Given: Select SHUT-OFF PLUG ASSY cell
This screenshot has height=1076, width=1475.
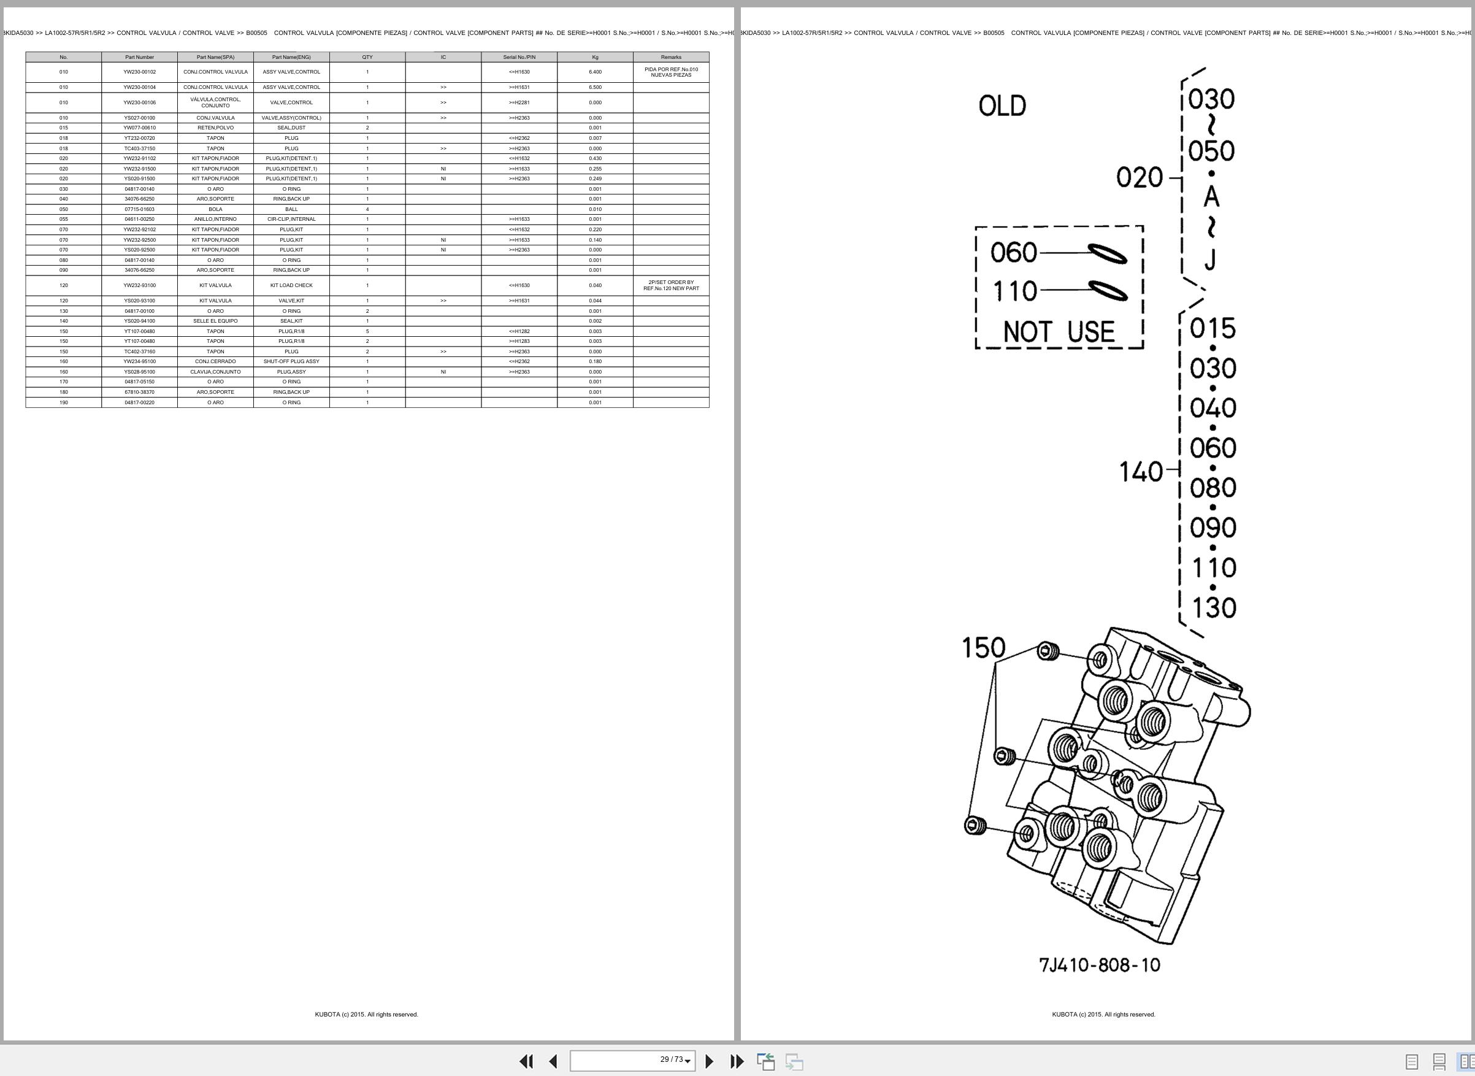Looking at the screenshot, I should click(x=291, y=361).
